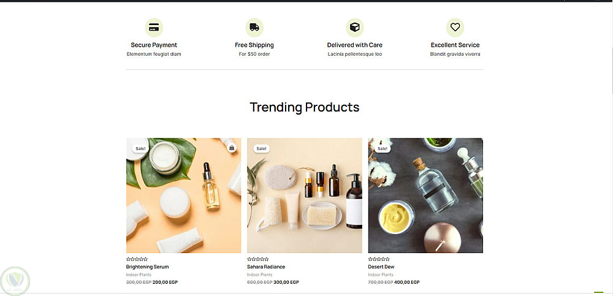613x296 pixels.
Task: Open the Sahara Radiance product title link
Action: (x=266, y=267)
